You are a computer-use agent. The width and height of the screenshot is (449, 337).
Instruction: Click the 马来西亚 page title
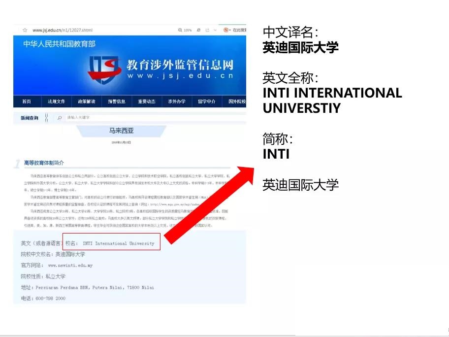tap(121, 131)
